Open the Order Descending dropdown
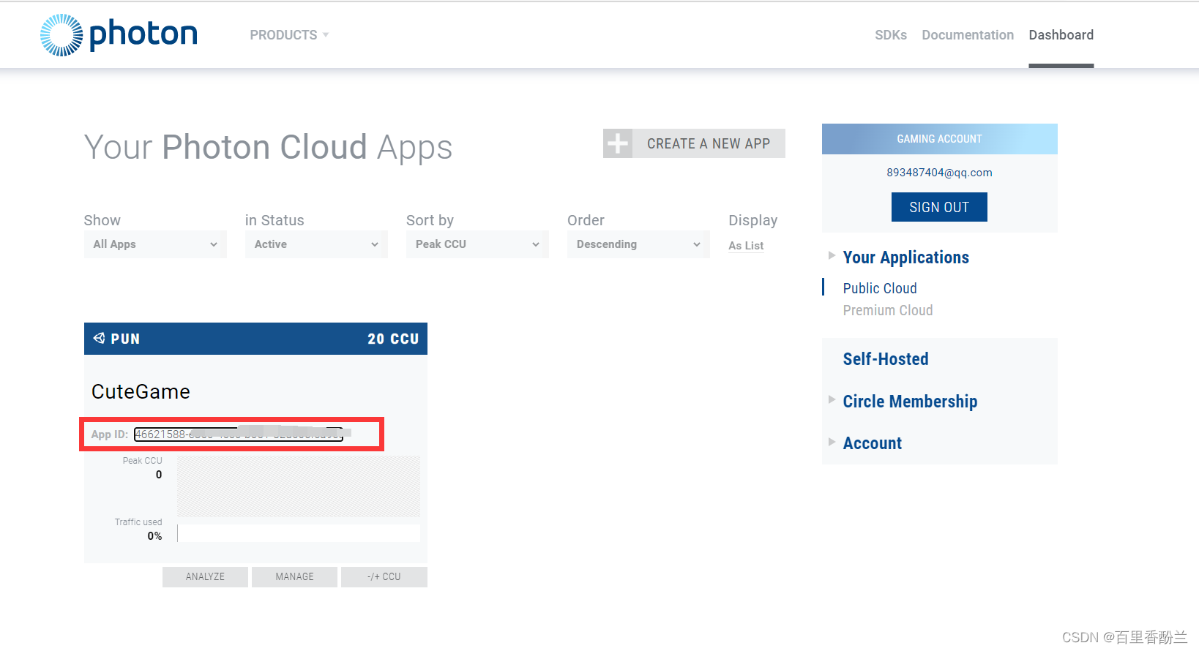Screen dimensions: 1199x651 coord(638,244)
